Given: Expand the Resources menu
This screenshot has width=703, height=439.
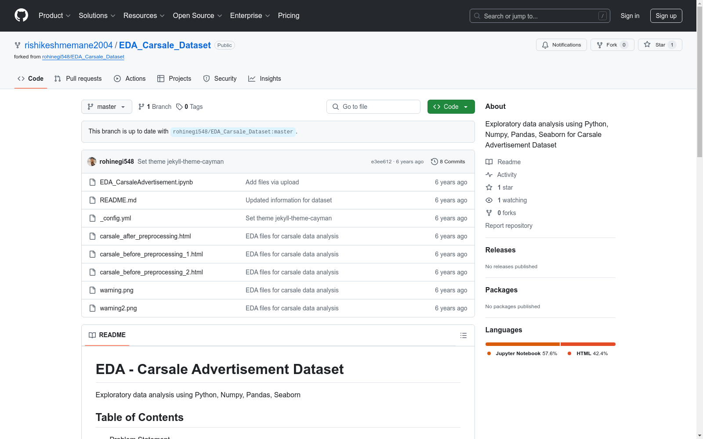Looking at the screenshot, I should pos(144,16).
